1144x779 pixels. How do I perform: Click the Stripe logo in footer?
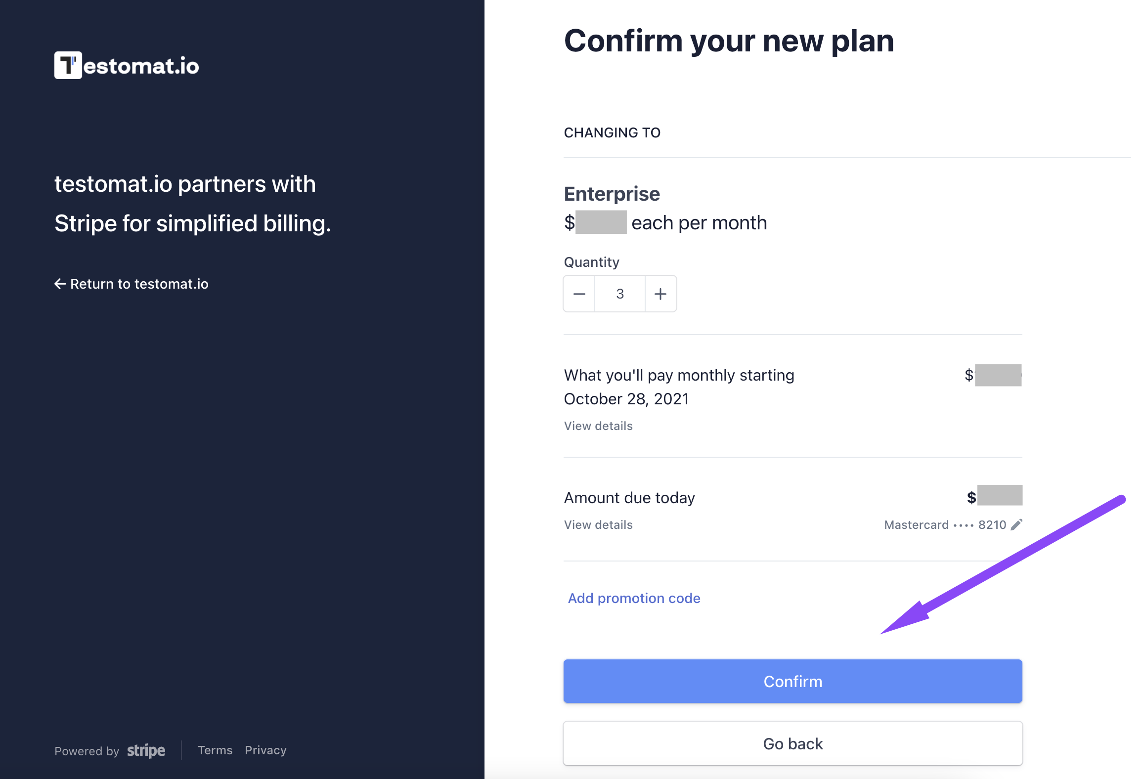[146, 750]
